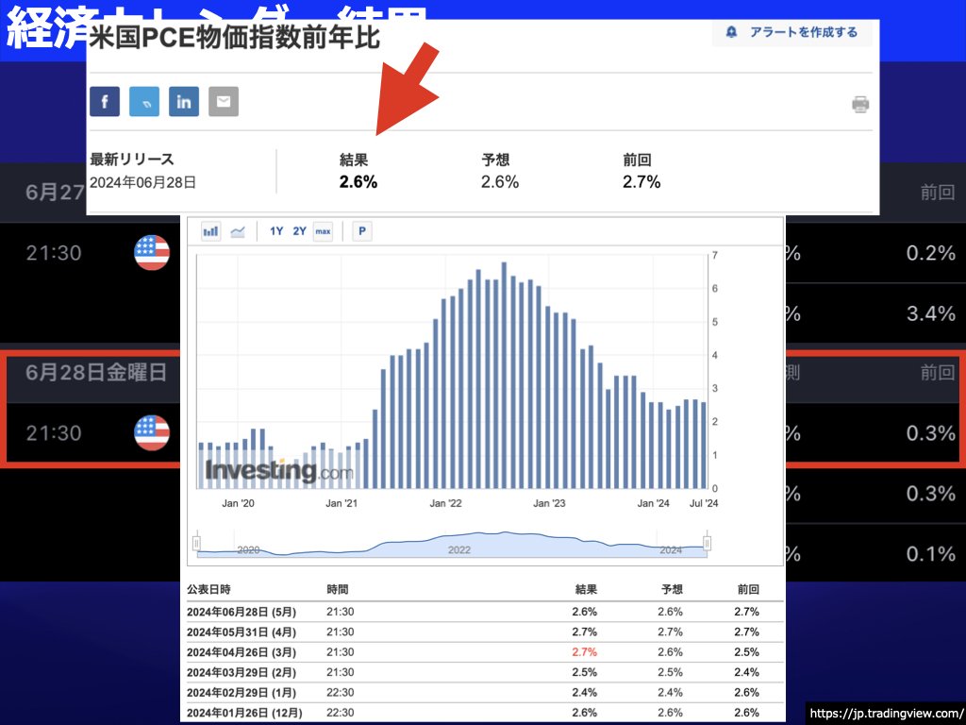
Task: Open the jp.tradingview.com link
Action: (883, 714)
